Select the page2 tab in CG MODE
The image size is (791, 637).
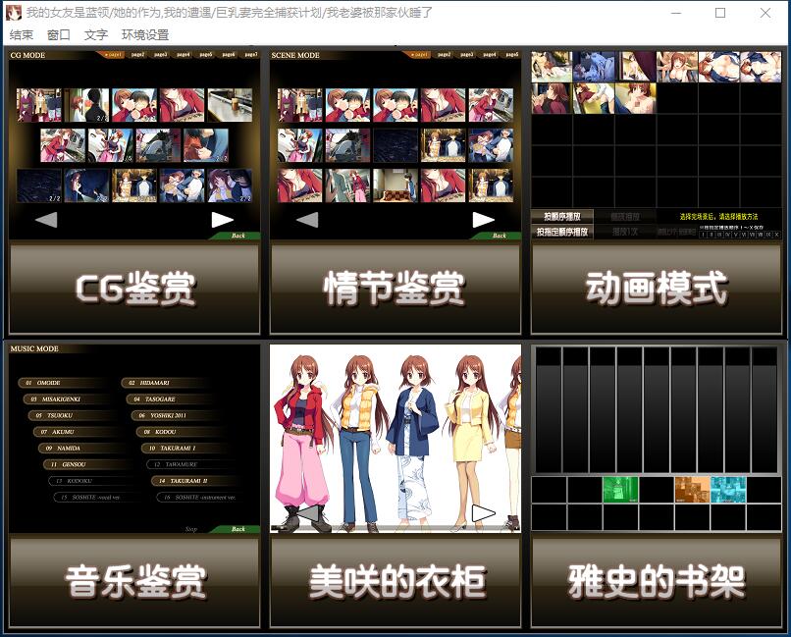(137, 54)
